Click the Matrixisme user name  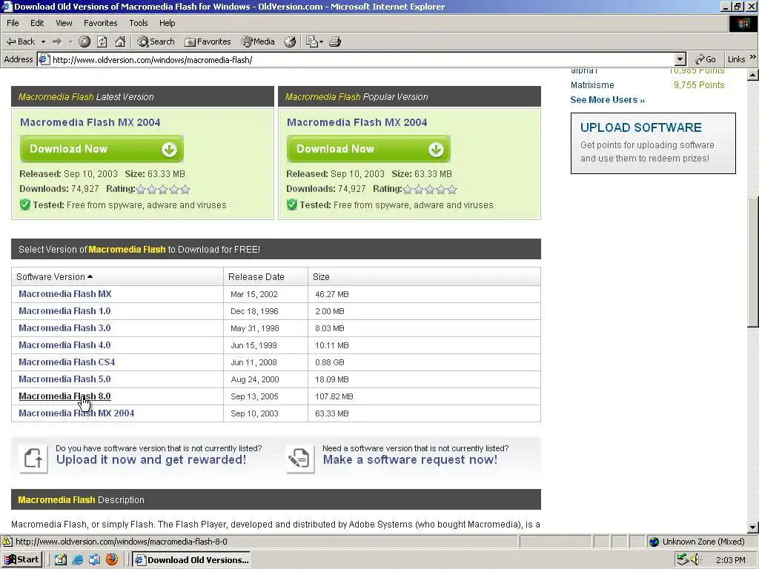click(x=592, y=84)
